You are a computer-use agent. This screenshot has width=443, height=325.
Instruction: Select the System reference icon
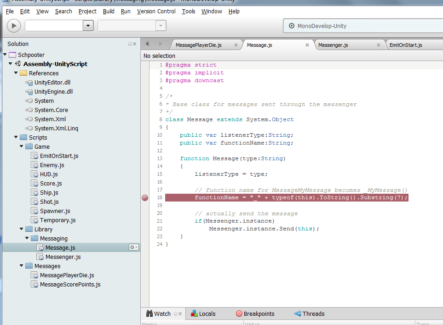tap(29, 101)
